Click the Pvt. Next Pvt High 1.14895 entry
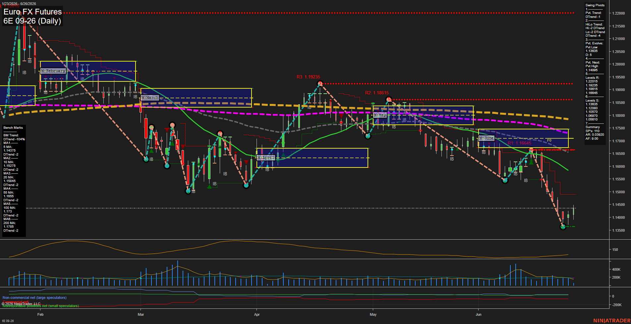The height and width of the screenshot is (324, 631). coord(593,66)
